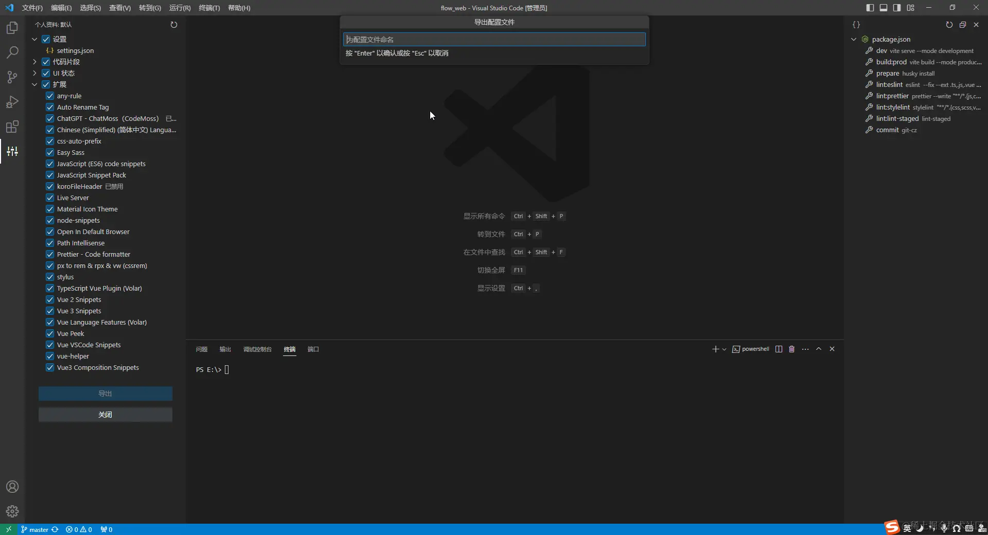The image size is (988, 535).
Task: Select the Profiles view icon in activity bar
Action: click(12, 151)
